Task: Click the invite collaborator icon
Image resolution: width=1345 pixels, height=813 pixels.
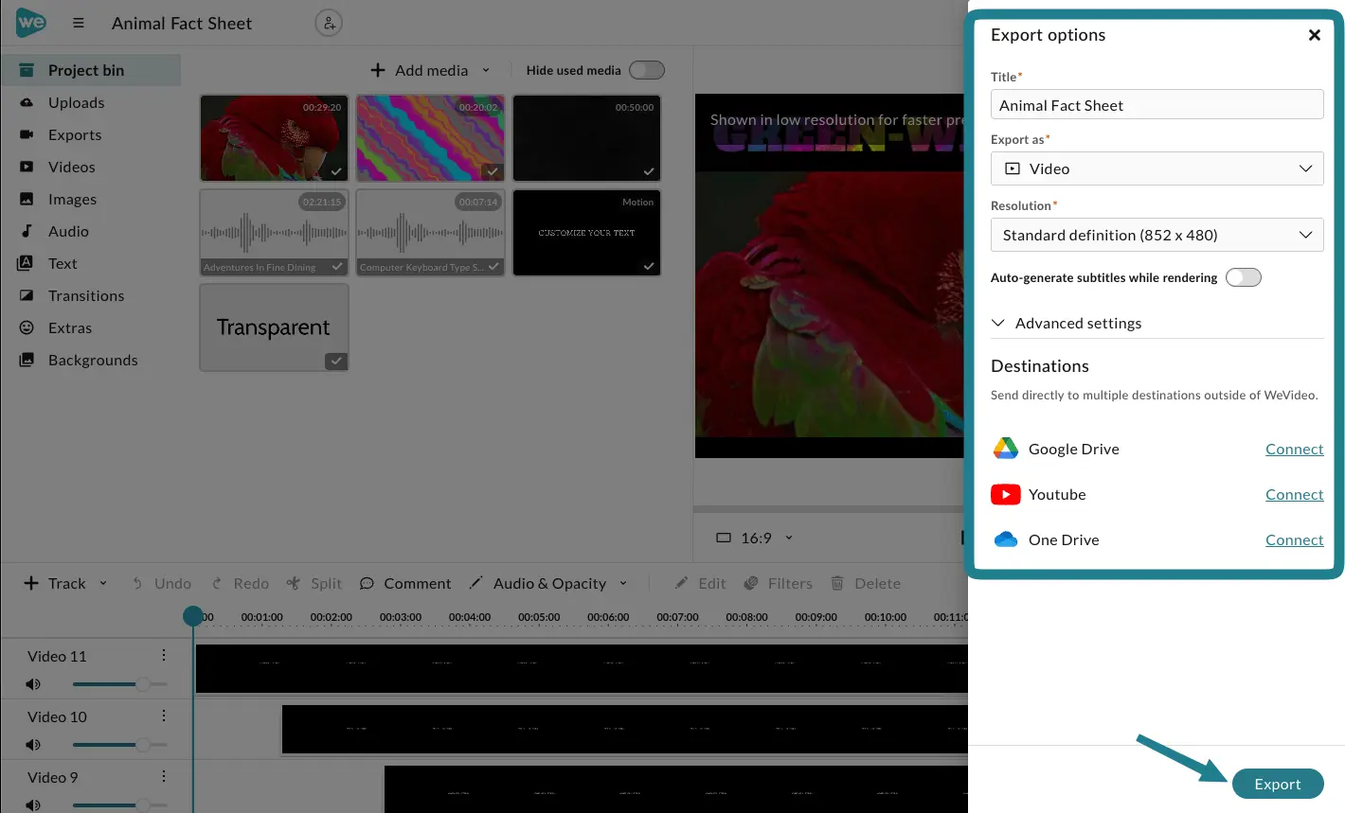Action: click(329, 23)
